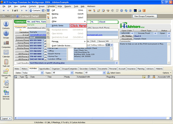Viewport: 173px width, 124px height.
Task: Click the write letter pencil toolbar icon
Action: tap(104, 10)
